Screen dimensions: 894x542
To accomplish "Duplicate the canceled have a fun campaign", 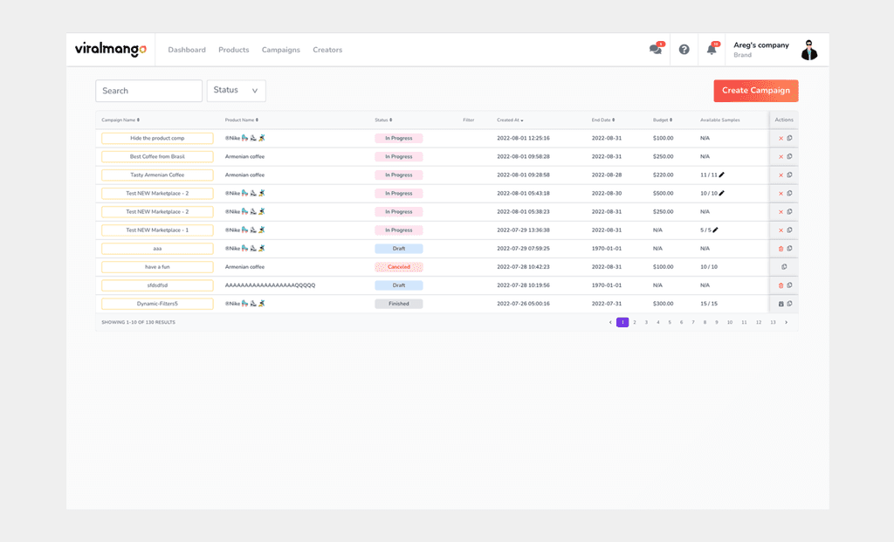I will [x=785, y=267].
